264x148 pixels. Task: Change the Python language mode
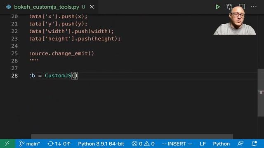[x=221, y=143]
